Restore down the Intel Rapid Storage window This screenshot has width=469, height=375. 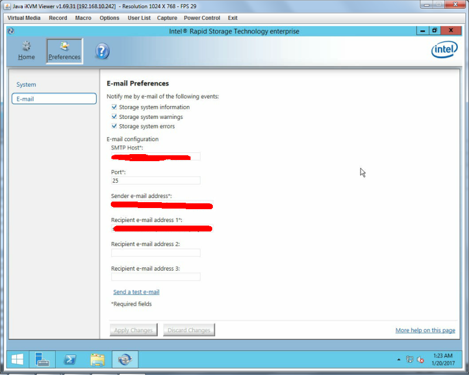(434, 30)
